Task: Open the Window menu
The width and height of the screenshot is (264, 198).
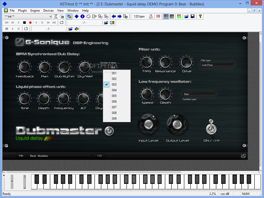Action: coord(73,10)
